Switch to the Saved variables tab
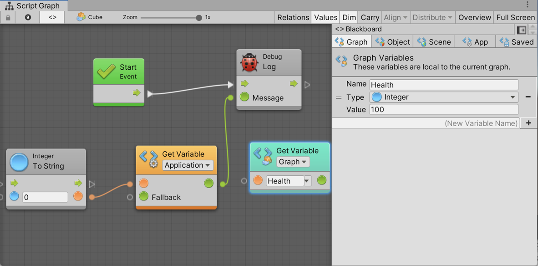Screen dimensions: 538x266 tap(517, 42)
